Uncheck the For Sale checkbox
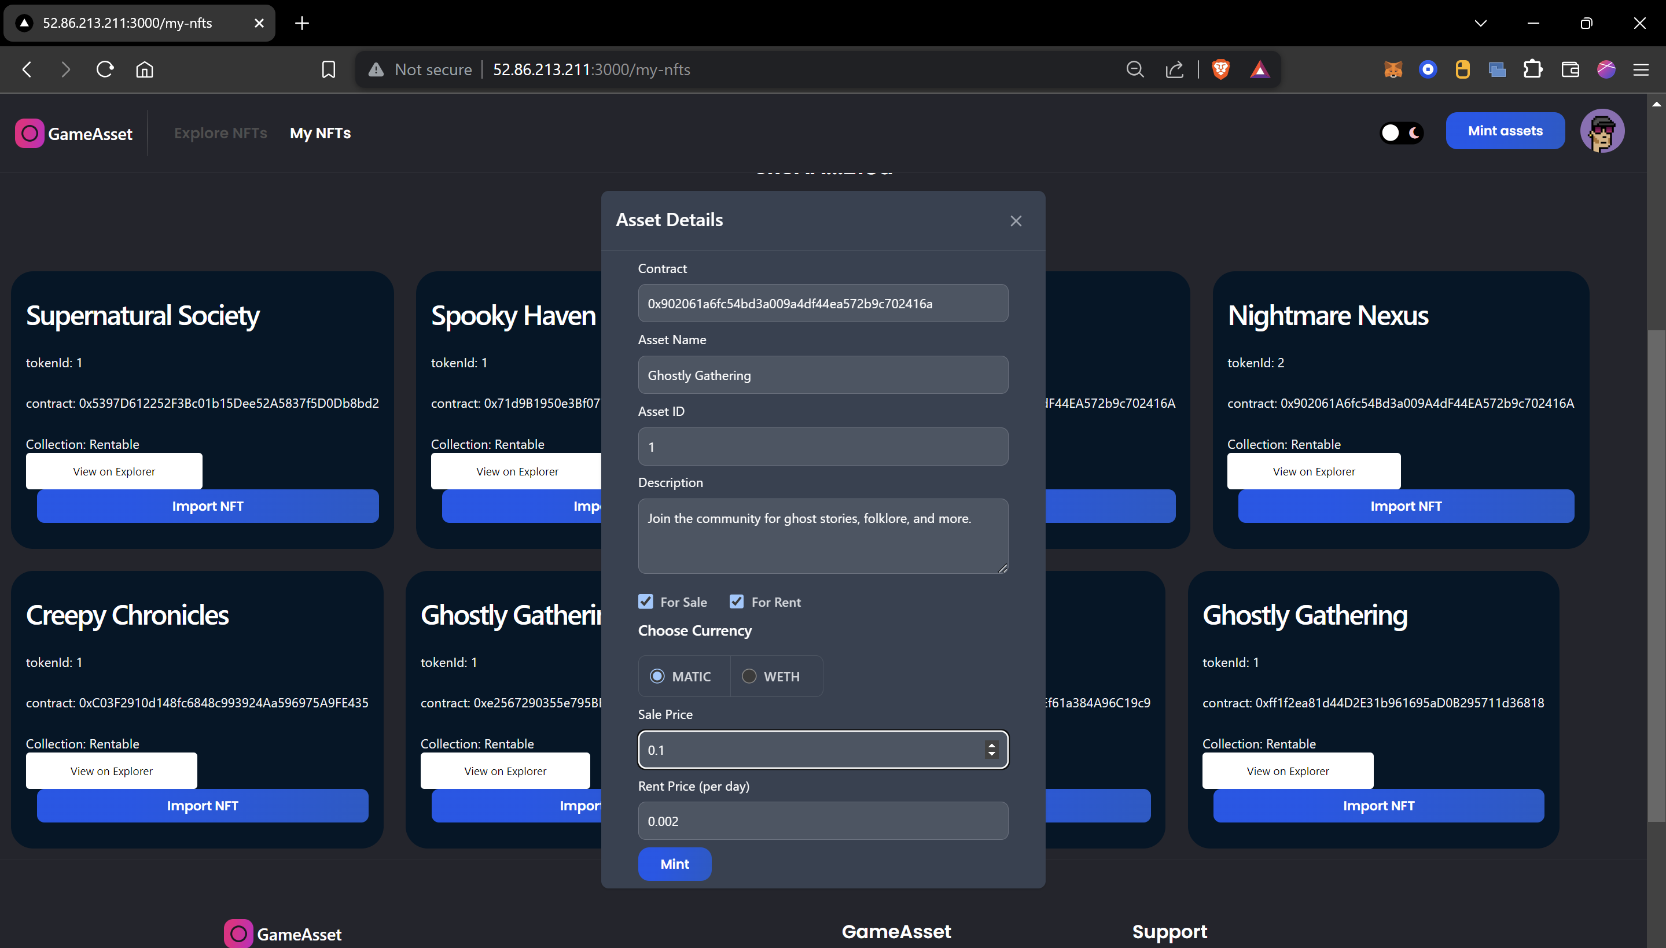This screenshot has width=1666, height=948. [x=645, y=602]
